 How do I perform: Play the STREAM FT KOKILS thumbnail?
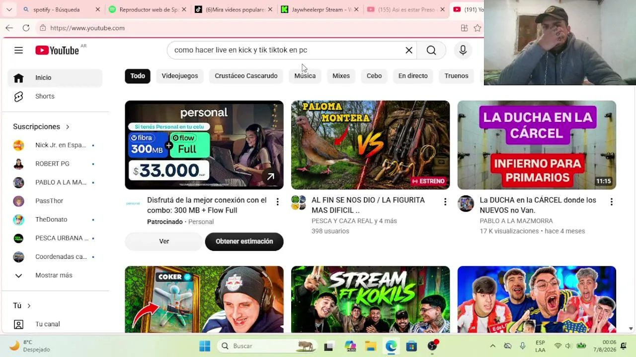click(370, 299)
